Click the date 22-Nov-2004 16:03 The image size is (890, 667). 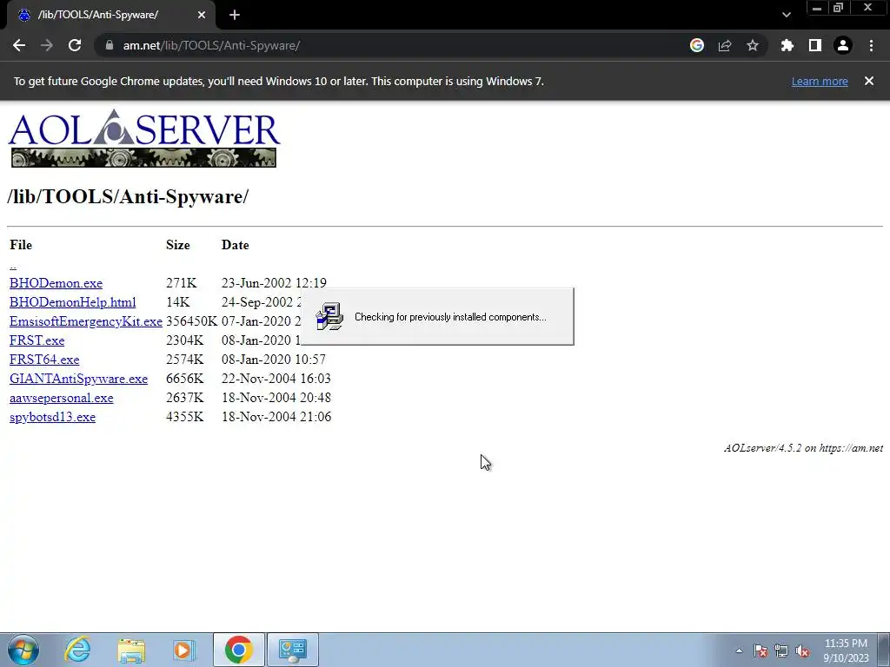tap(276, 379)
